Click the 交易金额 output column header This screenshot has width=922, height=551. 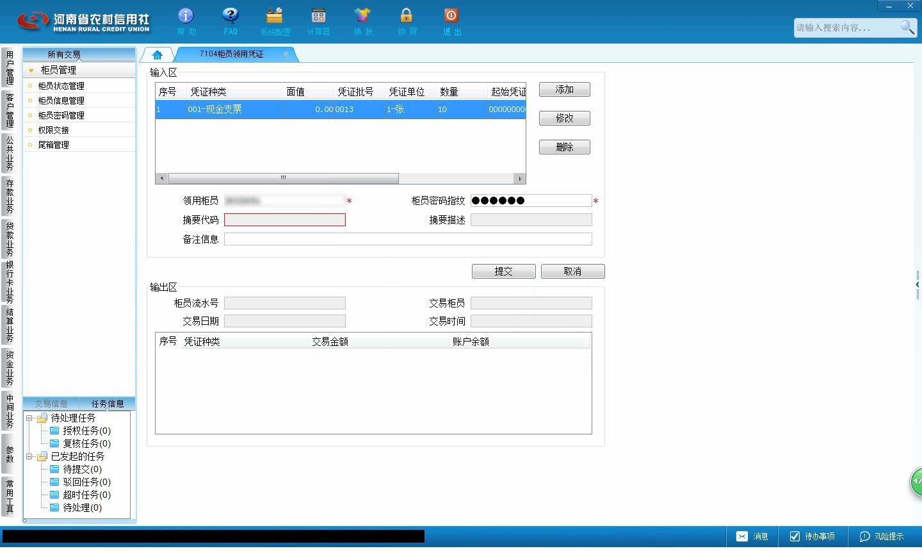coord(379,341)
